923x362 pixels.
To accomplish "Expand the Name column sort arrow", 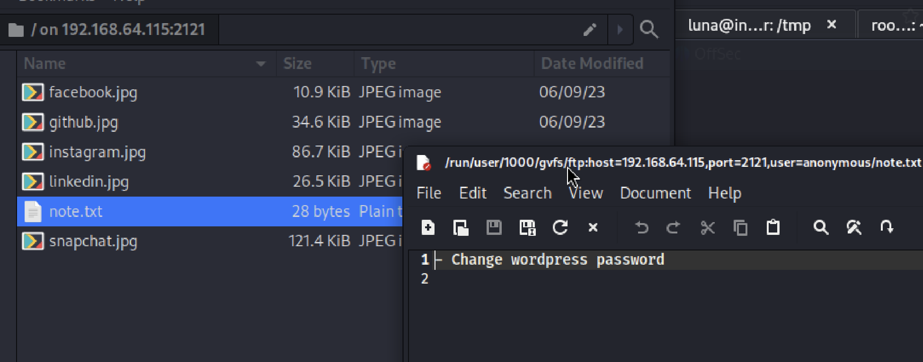I will (260, 64).
